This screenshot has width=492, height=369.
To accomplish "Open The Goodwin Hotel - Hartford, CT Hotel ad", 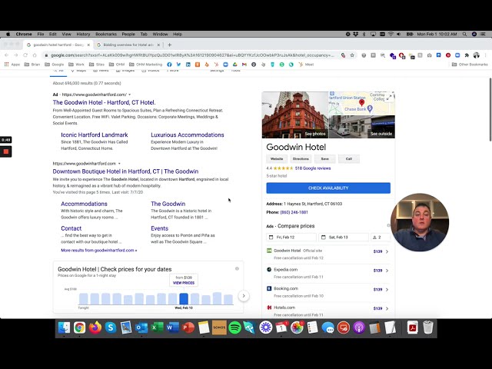I will pyautogui.click(x=105, y=102).
